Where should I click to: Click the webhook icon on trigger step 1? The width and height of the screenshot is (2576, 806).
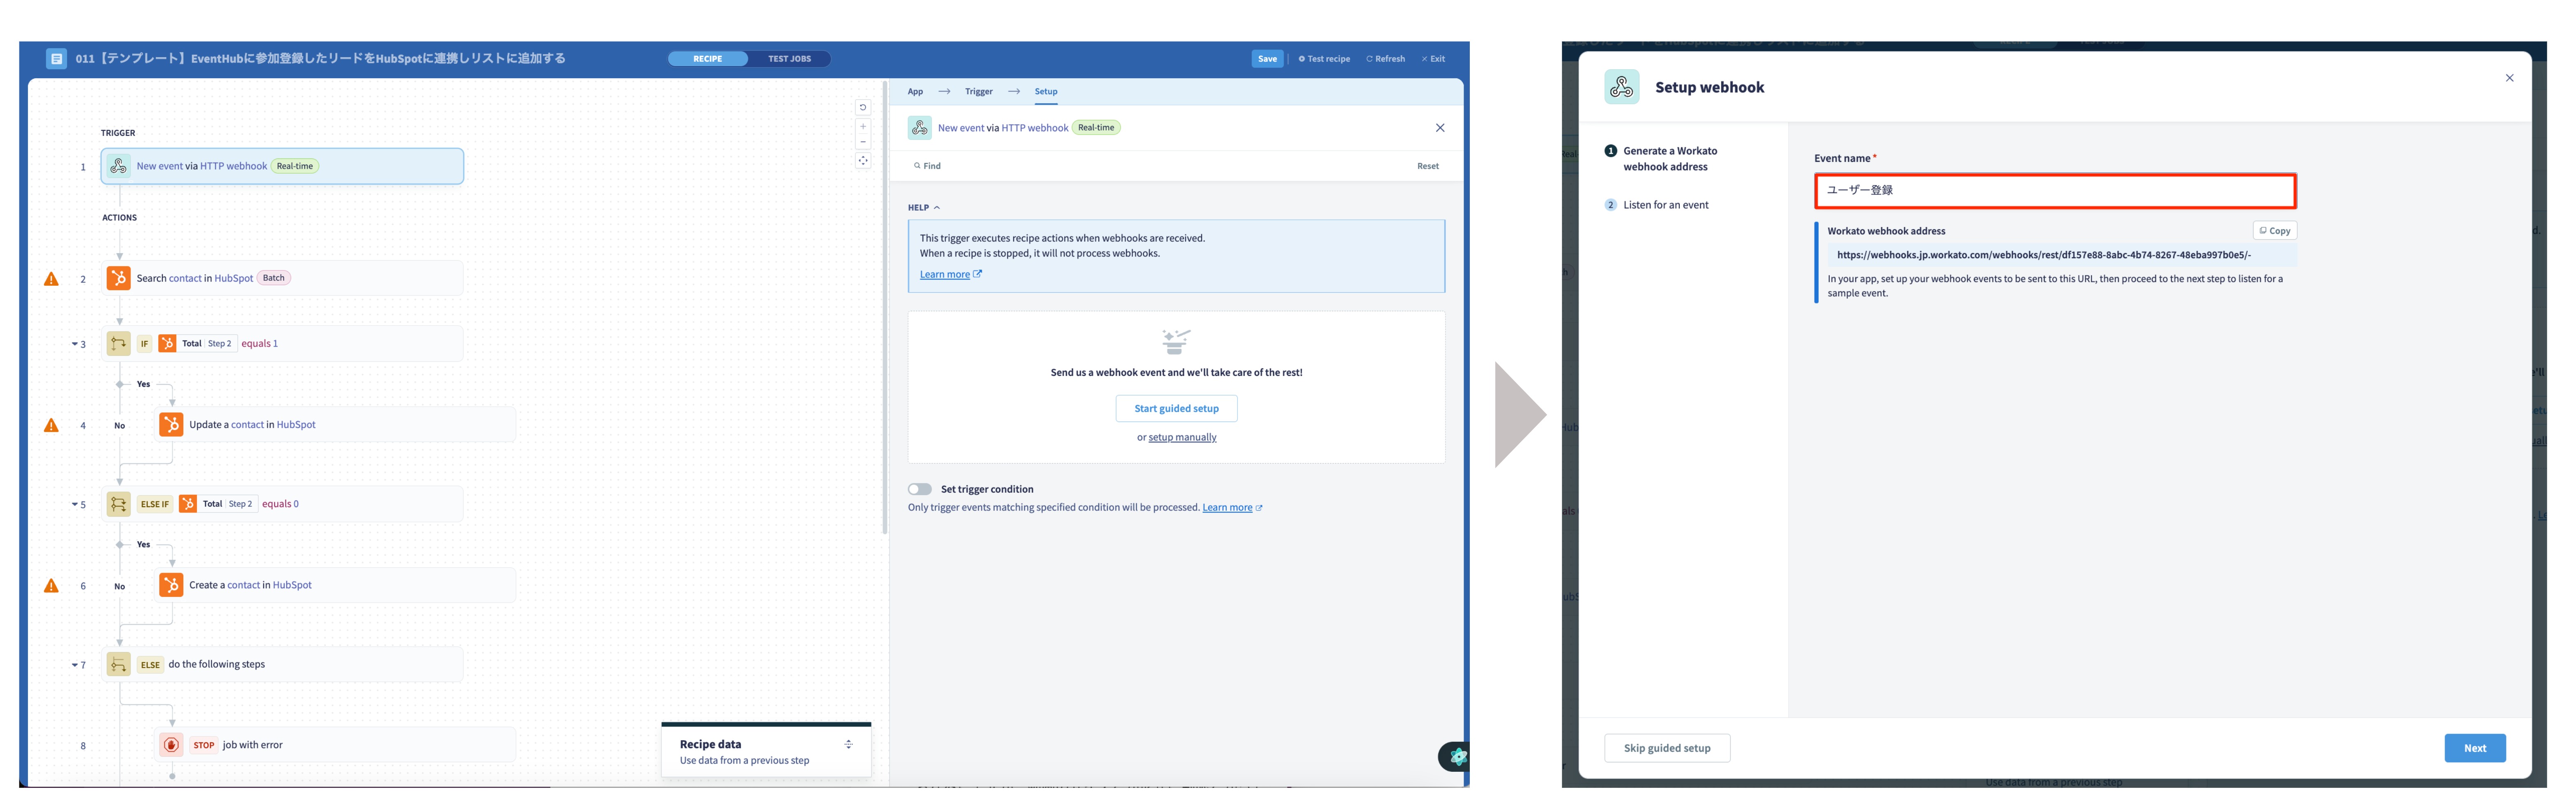pyautogui.click(x=119, y=166)
